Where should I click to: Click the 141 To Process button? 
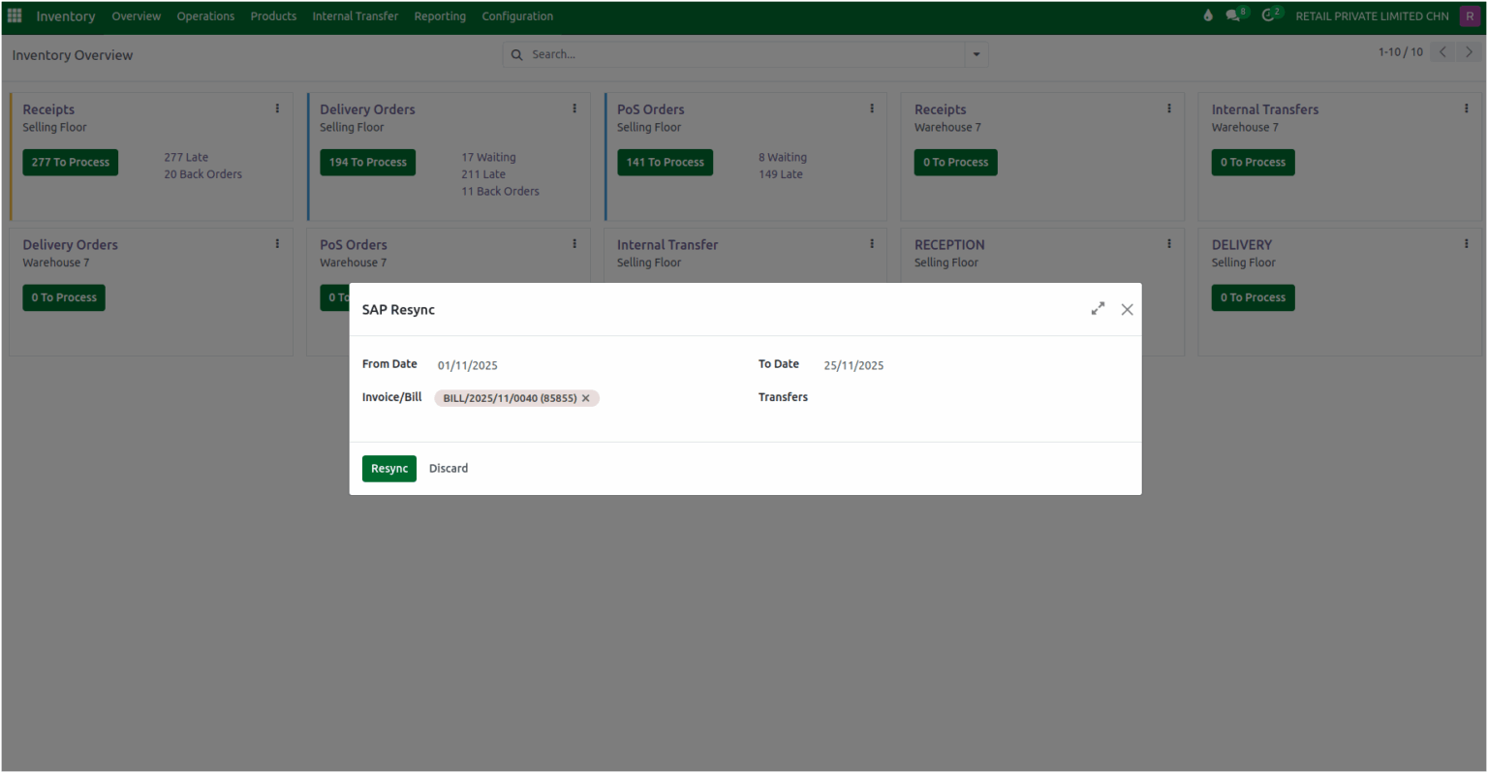(666, 163)
